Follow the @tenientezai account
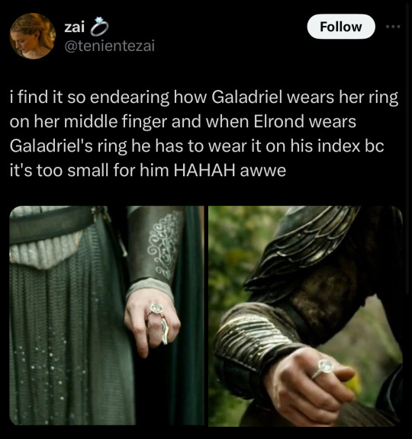This screenshot has width=412, height=439. (341, 27)
